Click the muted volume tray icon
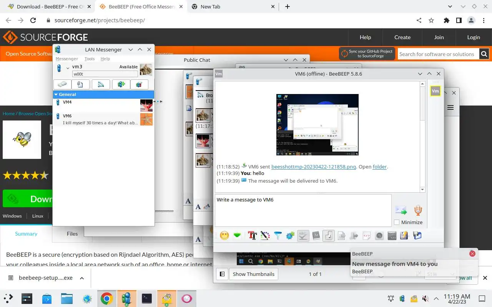The width and height of the screenshot is (492, 307). tap(425, 299)
